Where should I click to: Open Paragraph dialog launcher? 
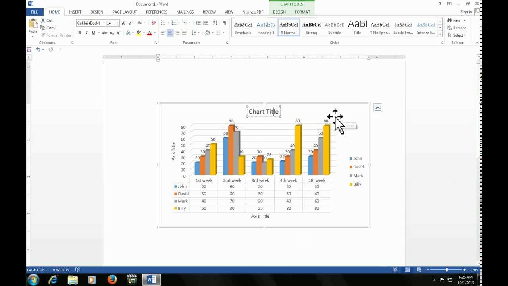click(x=227, y=43)
